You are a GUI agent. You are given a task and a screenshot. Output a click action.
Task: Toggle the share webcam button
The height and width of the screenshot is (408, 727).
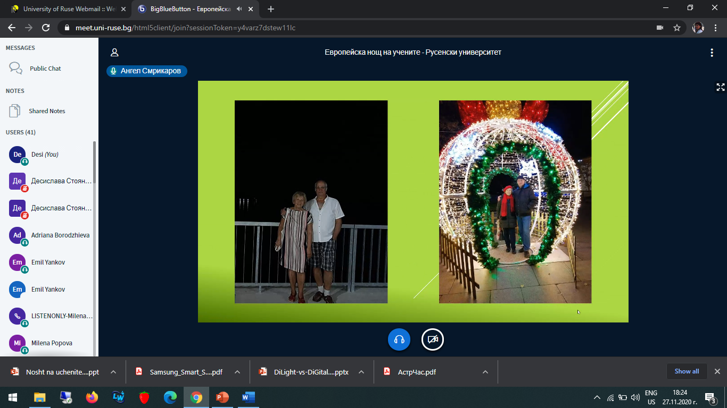[433, 339]
